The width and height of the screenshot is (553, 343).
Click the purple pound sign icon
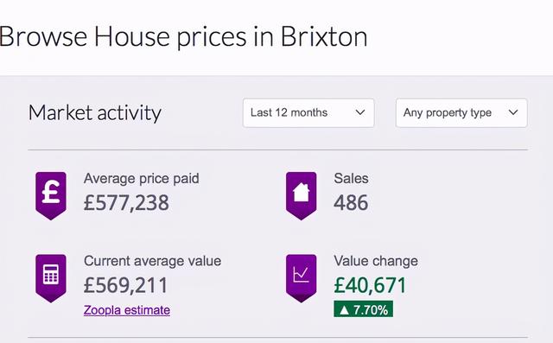click(x=51, y=195)
